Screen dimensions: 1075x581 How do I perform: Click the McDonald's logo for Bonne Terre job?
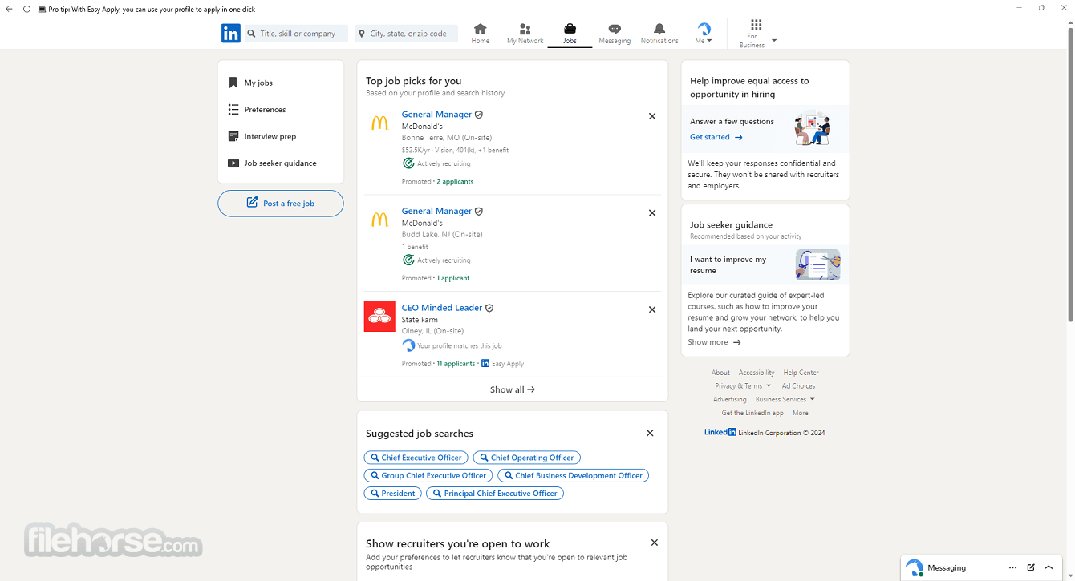379,123
